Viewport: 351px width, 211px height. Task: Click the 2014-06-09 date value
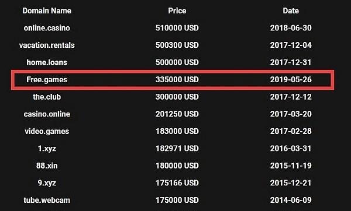[x=291, y=200]
